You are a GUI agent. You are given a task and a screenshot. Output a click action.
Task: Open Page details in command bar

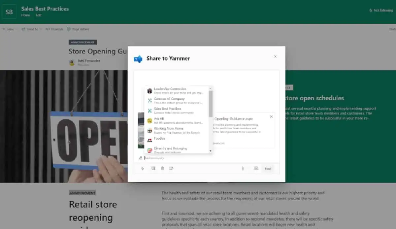(x=78, y=29)
